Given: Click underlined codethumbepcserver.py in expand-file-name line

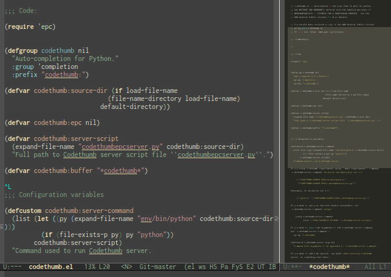Looking at the screenshot, I should point(120,147).
